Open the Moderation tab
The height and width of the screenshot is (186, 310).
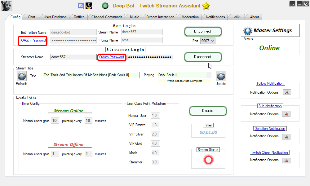[190, 17]
